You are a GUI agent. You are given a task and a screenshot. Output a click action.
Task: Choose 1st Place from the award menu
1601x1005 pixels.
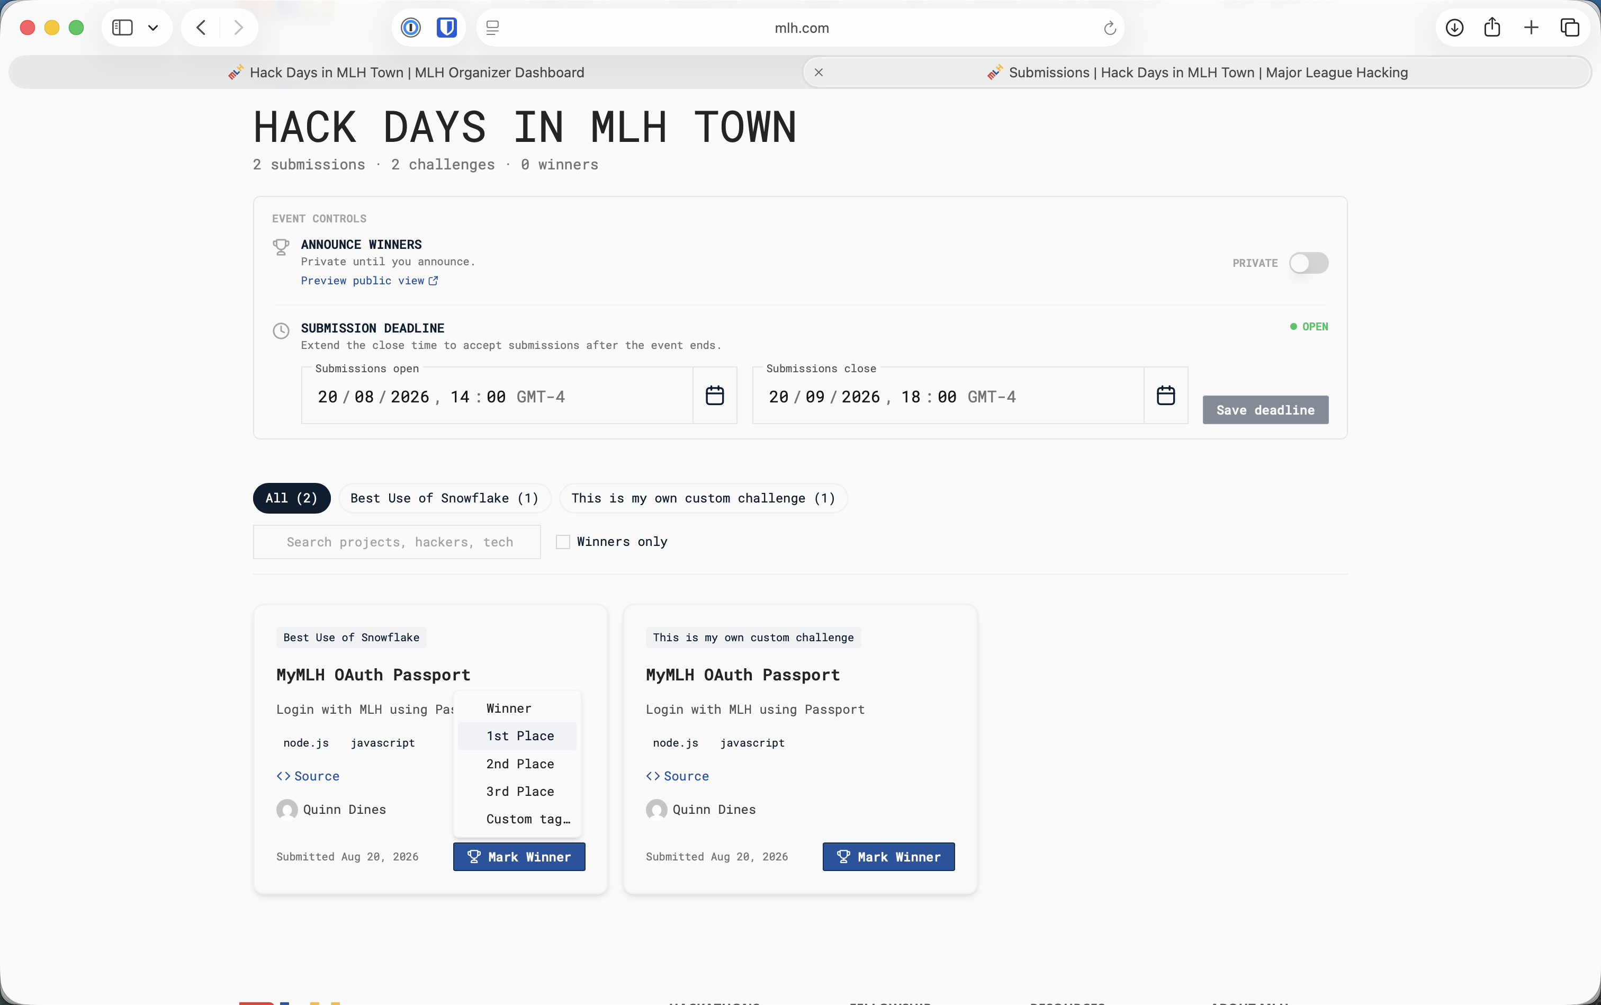[517, 736]
